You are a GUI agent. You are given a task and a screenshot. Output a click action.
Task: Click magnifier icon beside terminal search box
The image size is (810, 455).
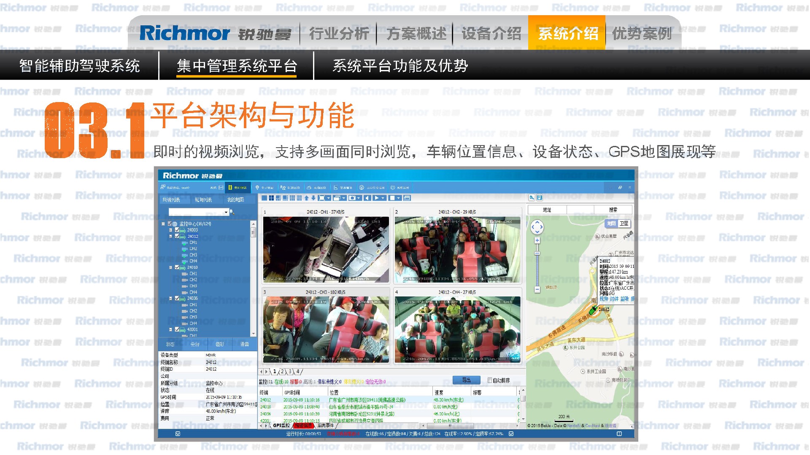point(232,212)
